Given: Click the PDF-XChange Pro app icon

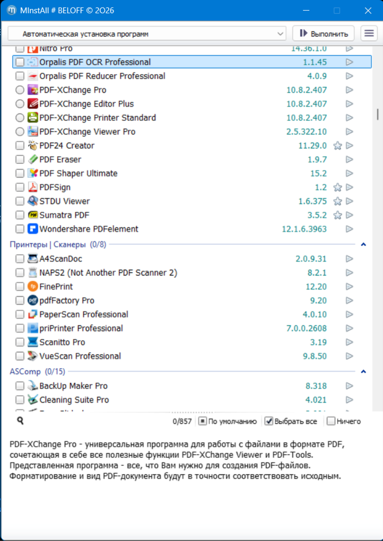Looking at the screenshot, I should pyautogui.click(x=33, y=90).
